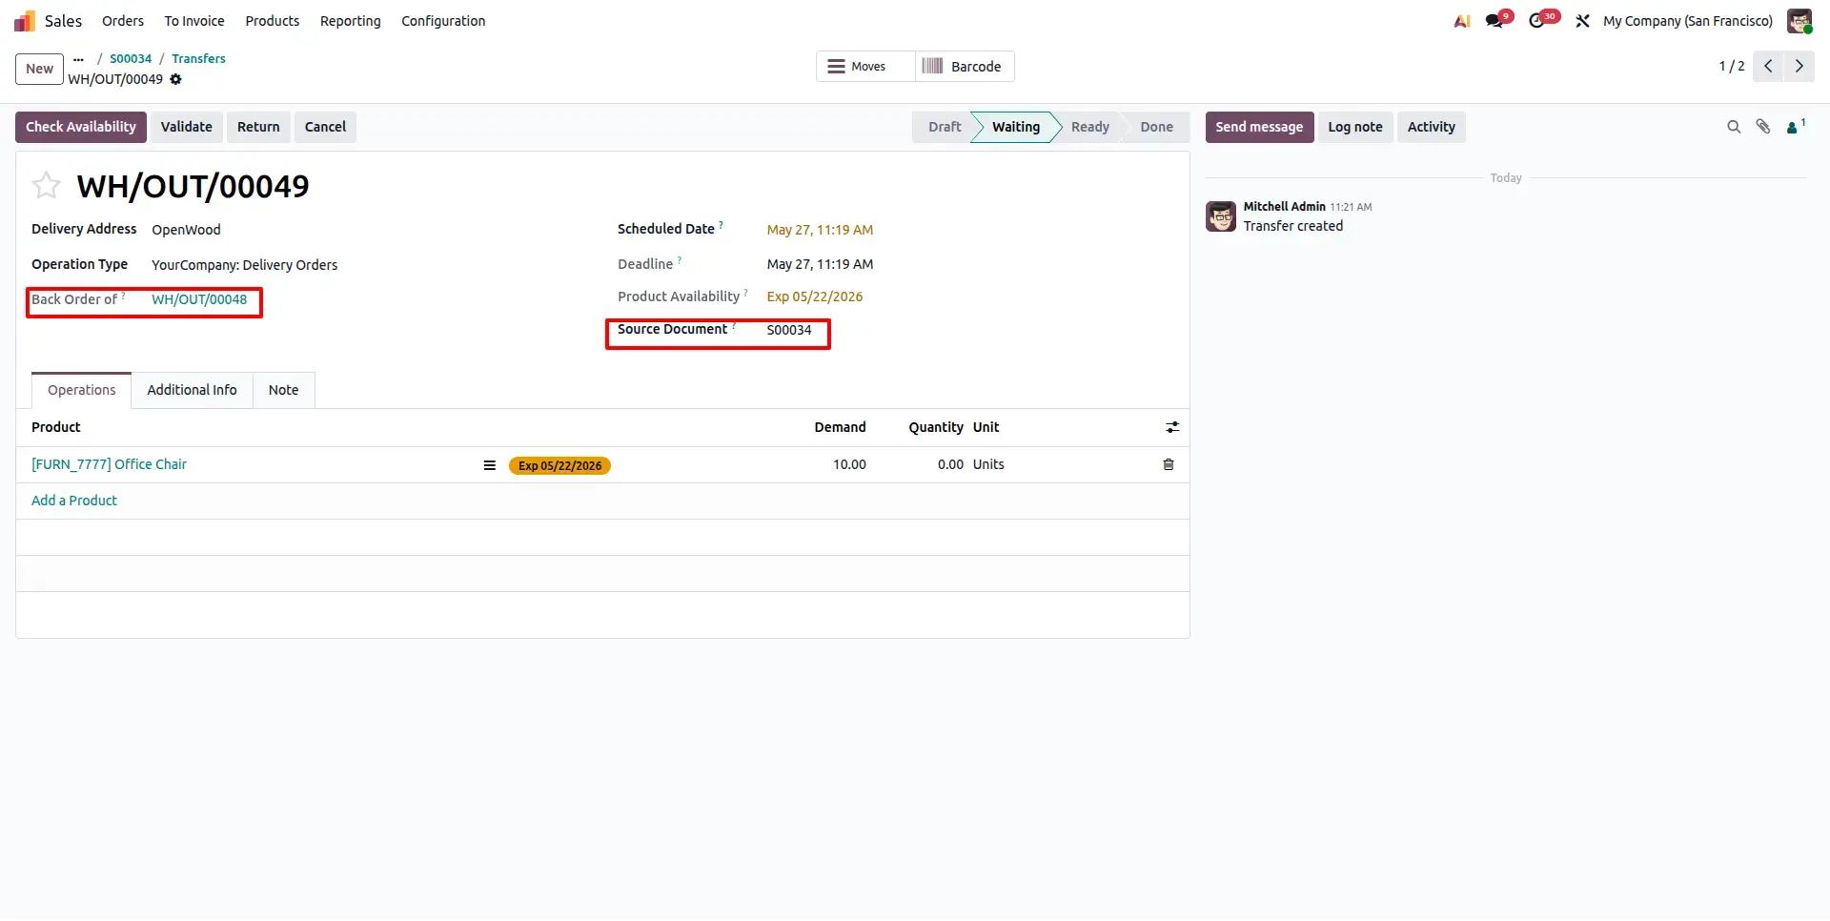Open the Moves smart button
Screen dimensions: 1830x921
864,67
